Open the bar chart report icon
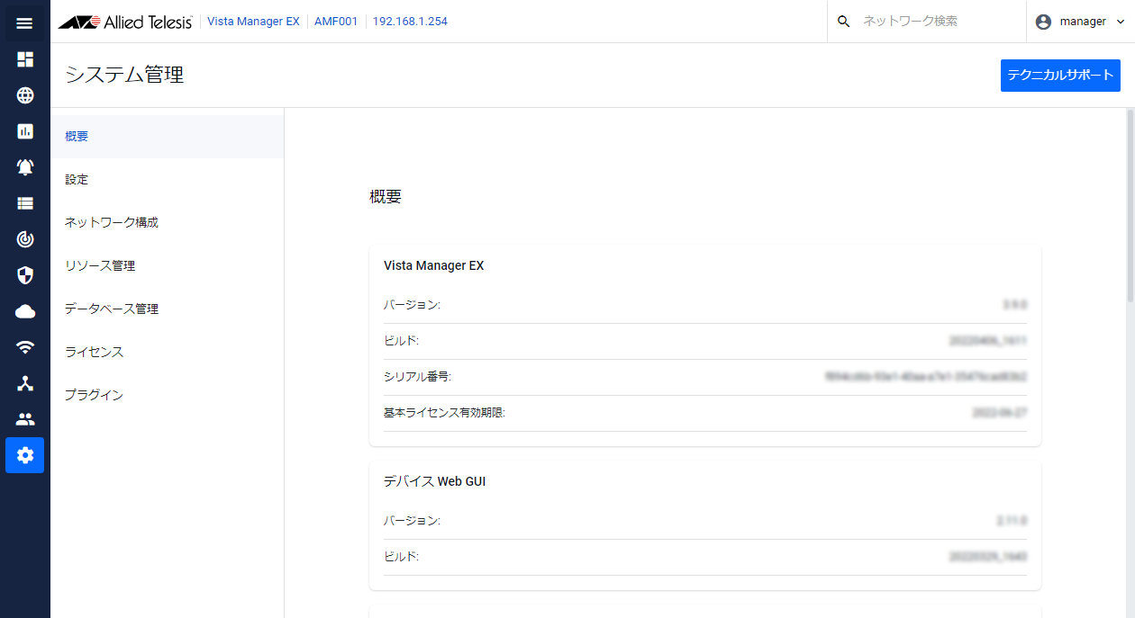The height and width of the screenshot is (618, 1135). [x=25, y=131]
